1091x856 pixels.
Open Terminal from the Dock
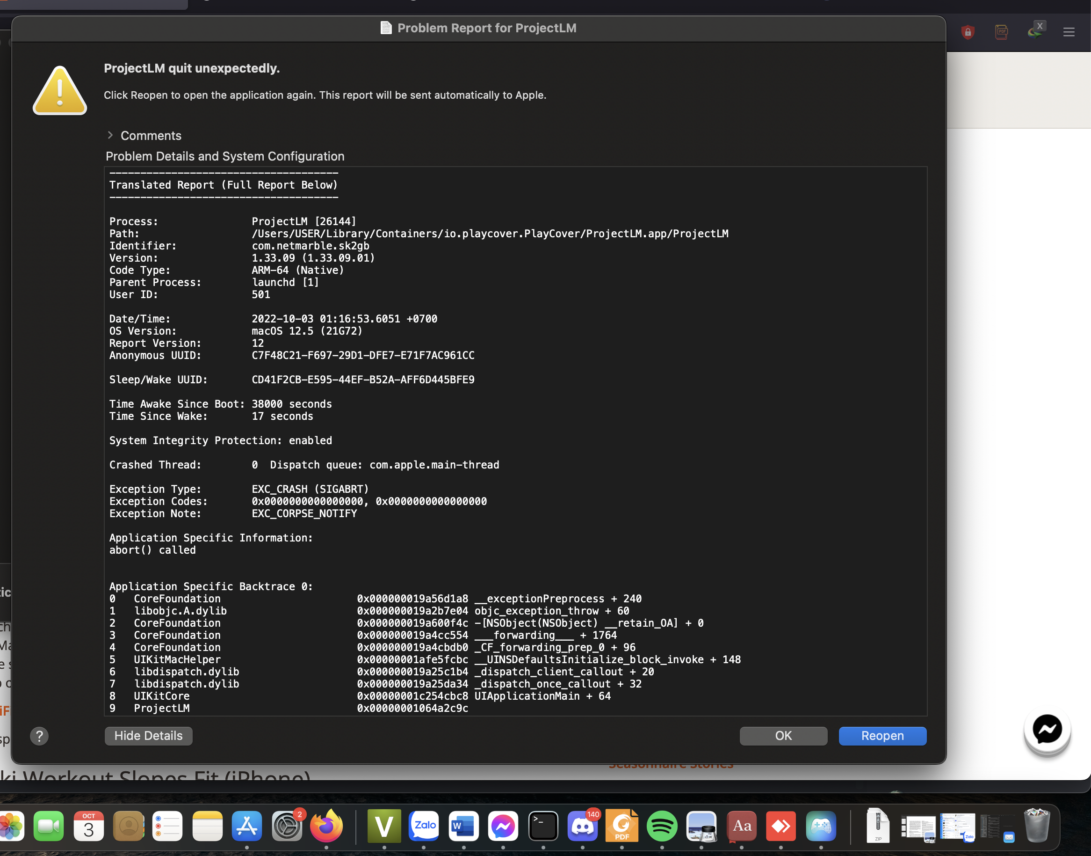543,827
